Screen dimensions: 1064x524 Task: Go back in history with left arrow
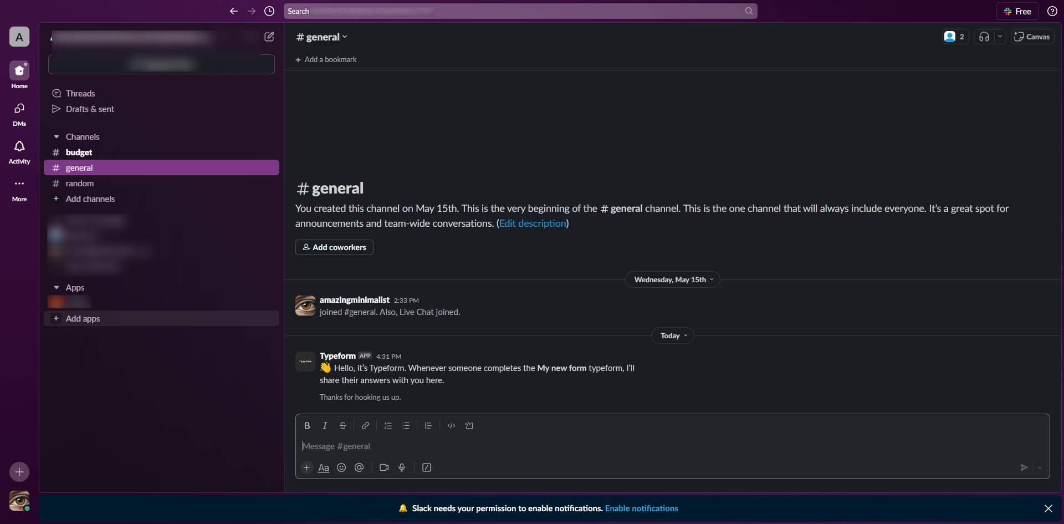tap(234, 11)
